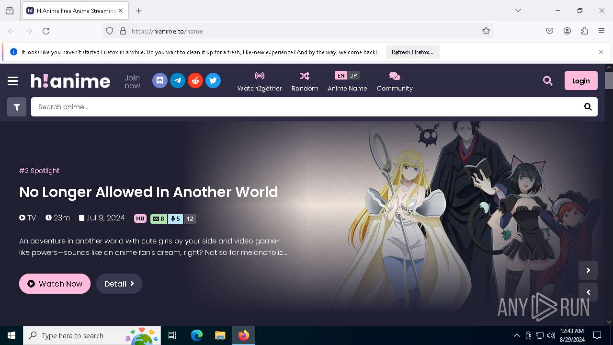The height and width of the screenshot is (345, 613).
Task: Click the page vertical scrollbar thumb
Action: coord(609,80)
